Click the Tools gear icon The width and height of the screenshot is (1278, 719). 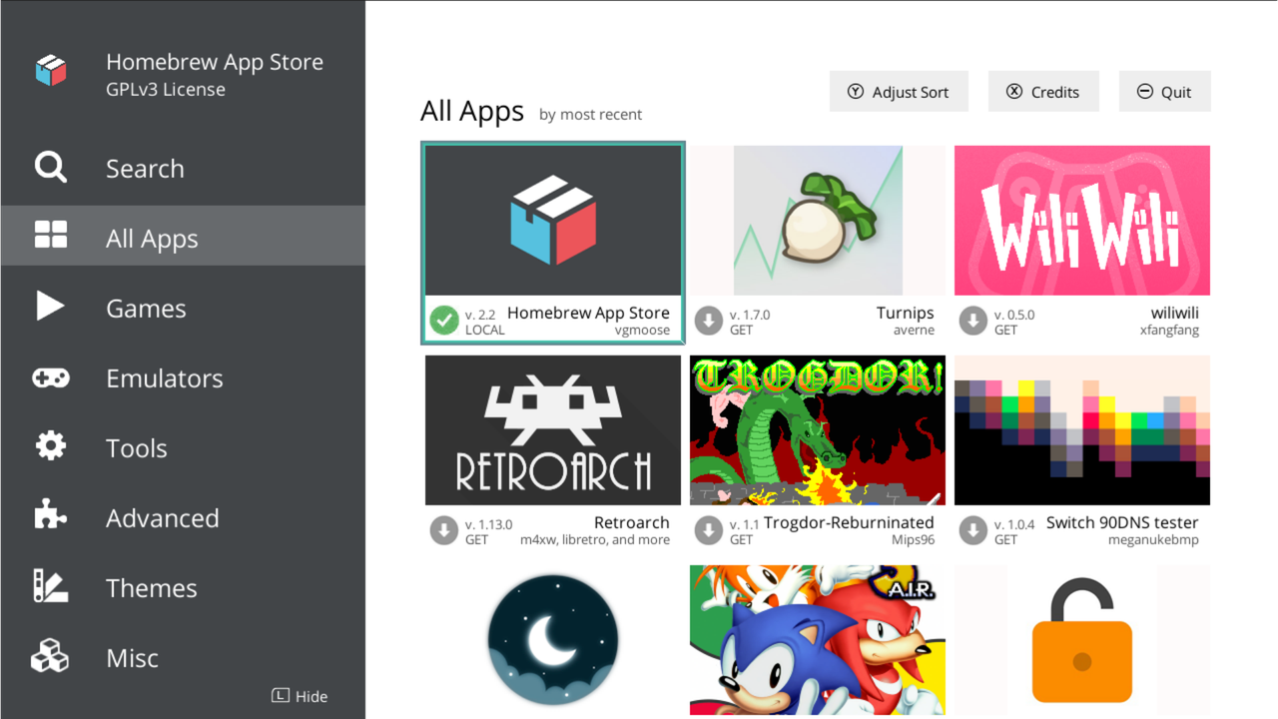pyautogui.click(x=51, y=445)
